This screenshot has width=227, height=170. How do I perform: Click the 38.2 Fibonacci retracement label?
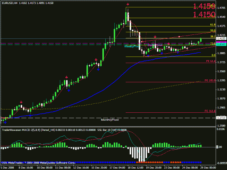pyautogui.click(x=213, y=36)
